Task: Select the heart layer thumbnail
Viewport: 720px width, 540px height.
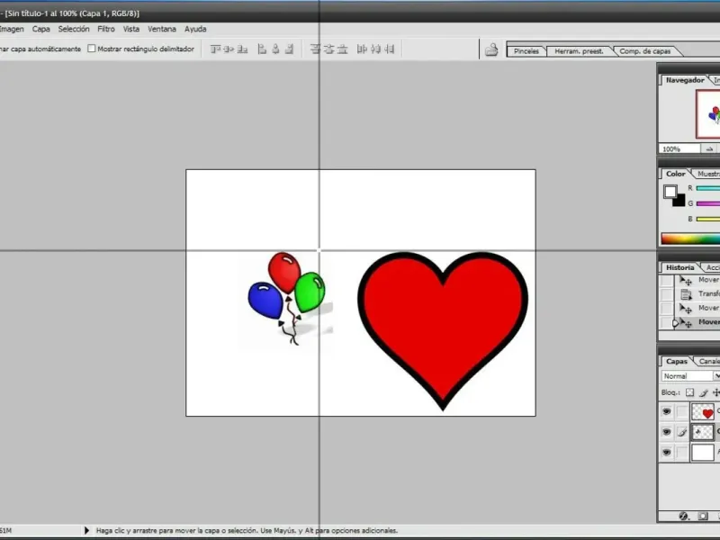Action: [703, 411]
